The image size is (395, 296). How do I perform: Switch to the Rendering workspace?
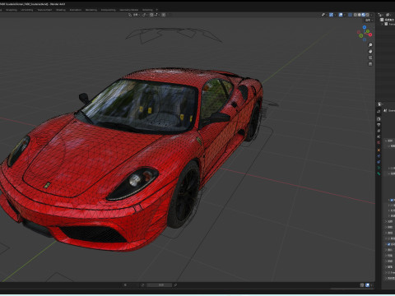point(91,10)
